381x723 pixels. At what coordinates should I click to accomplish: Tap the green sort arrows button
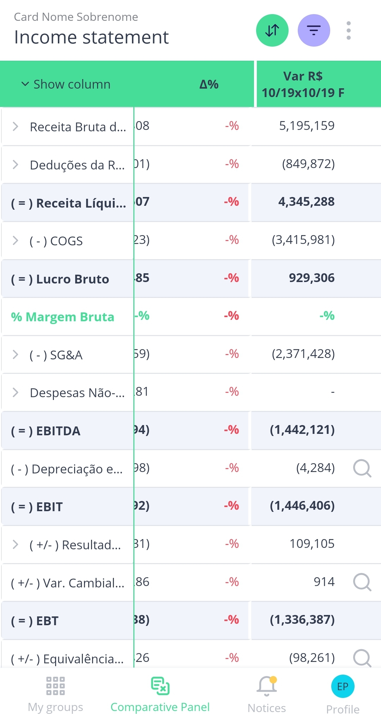coord(272,30)
